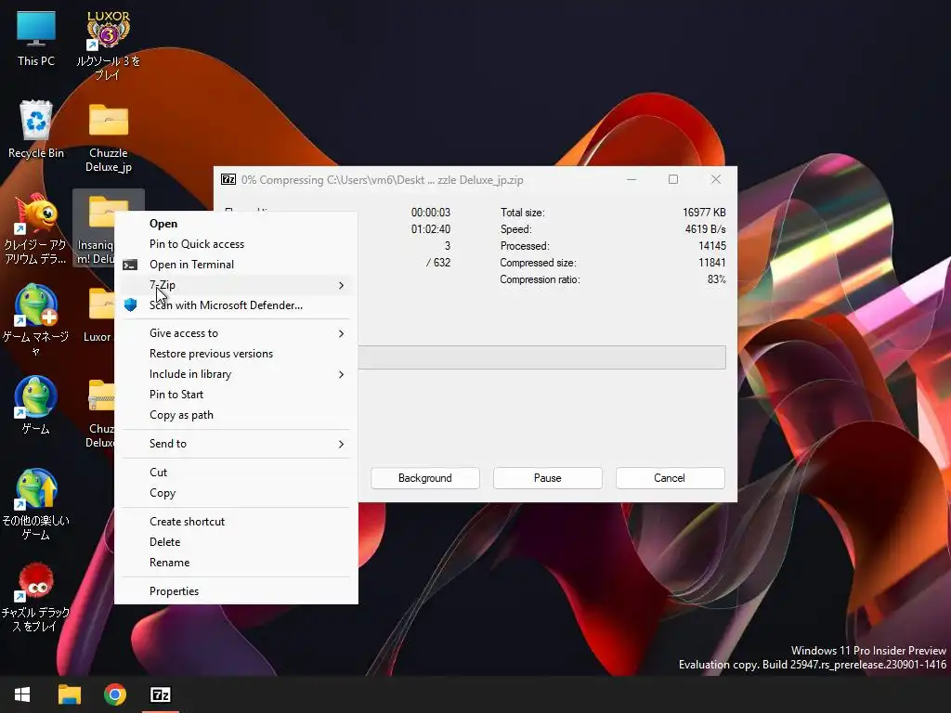Select the ゲーム frog shortcut icon
The width and height of the screenshot is (951, 713).
pos(36,405)
